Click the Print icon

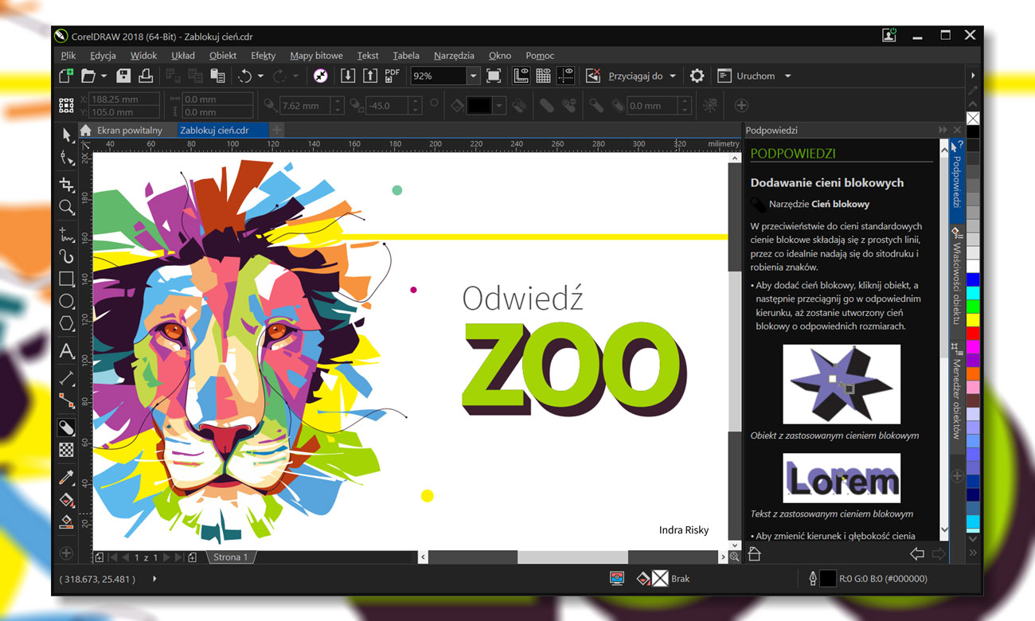pyautogui.click(x=146, y=76)
